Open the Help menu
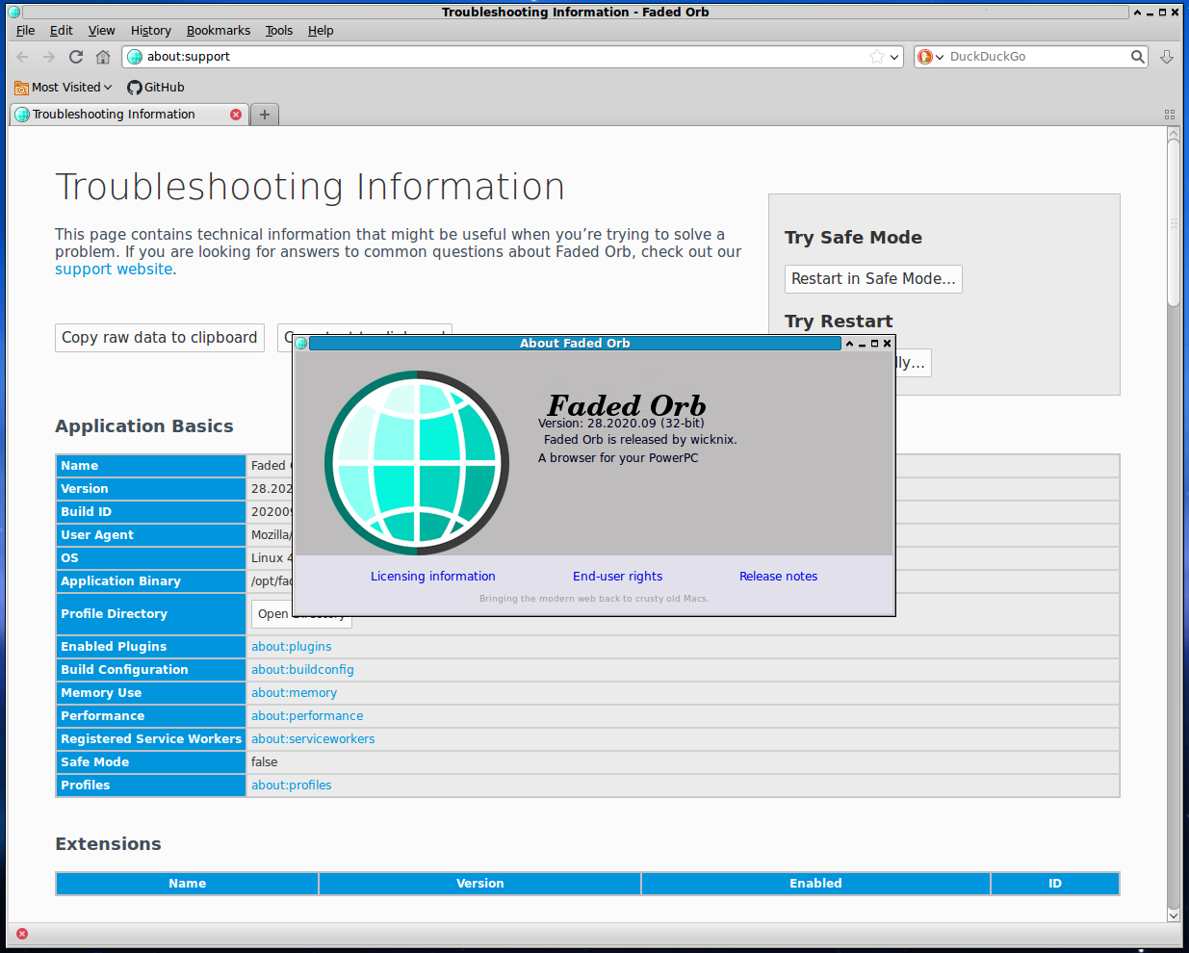This screenshot has height=953, width=1189. (x=321, y=31)
